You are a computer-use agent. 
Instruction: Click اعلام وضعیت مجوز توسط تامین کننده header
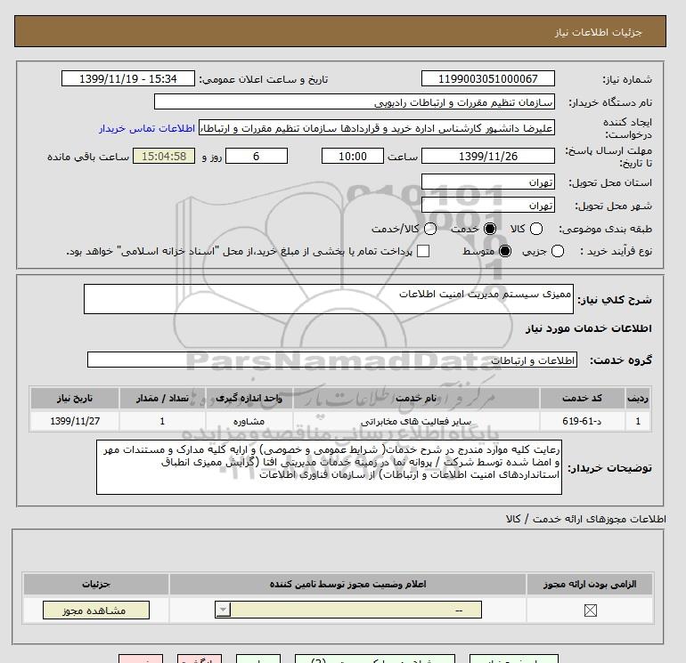[347, 585]
